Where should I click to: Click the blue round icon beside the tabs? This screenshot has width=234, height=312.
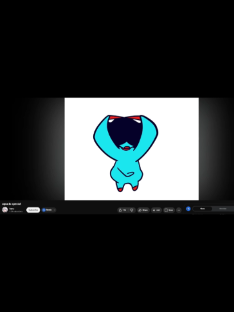(x=188, y=209)
